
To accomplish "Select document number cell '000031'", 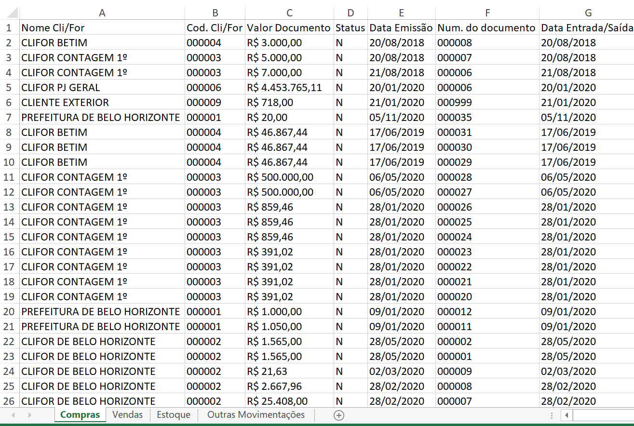I will [487, 133].
